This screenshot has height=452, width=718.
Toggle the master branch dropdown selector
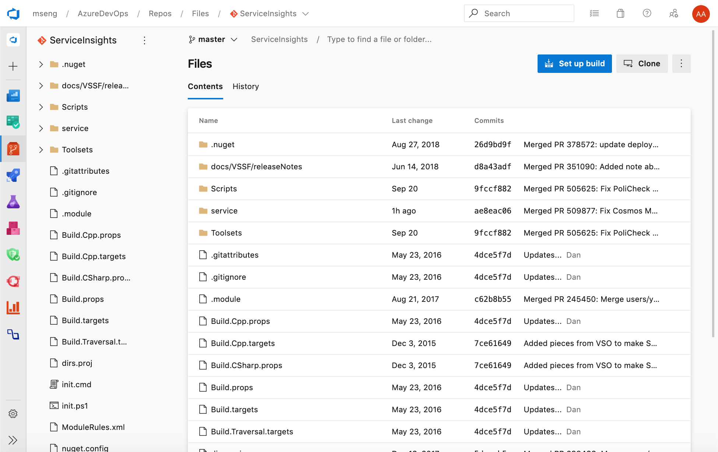pyautogui.click(x=212, y=39)
